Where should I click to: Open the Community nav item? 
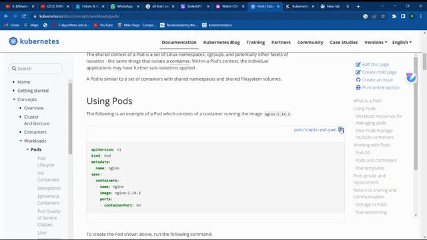click(310, 43)
